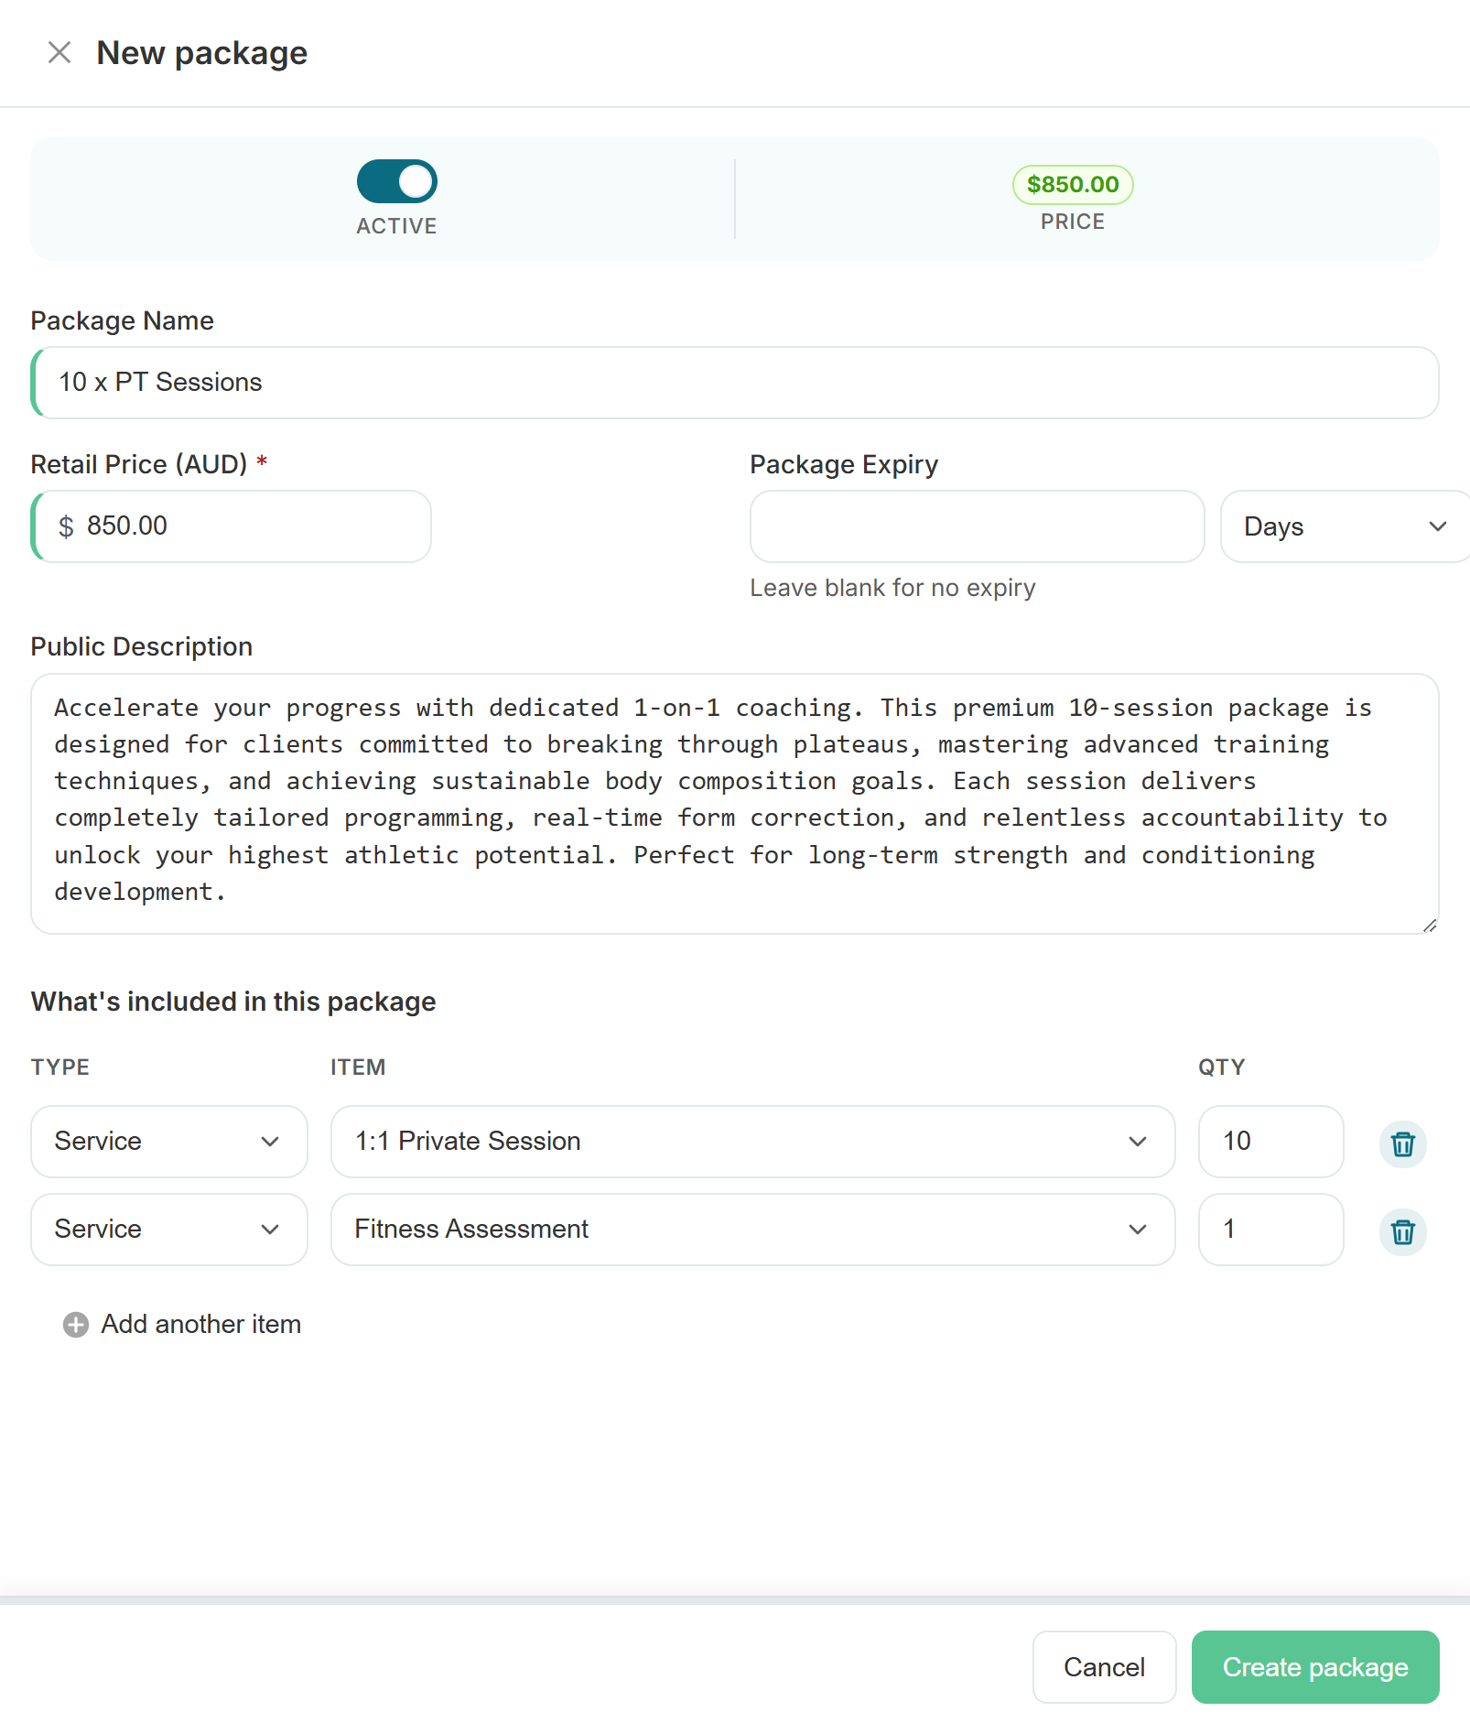Image resolution: width=1470 pixels, height=1723 pixels.
Task: Edit the Package Name field
Action: coord(734,383)
